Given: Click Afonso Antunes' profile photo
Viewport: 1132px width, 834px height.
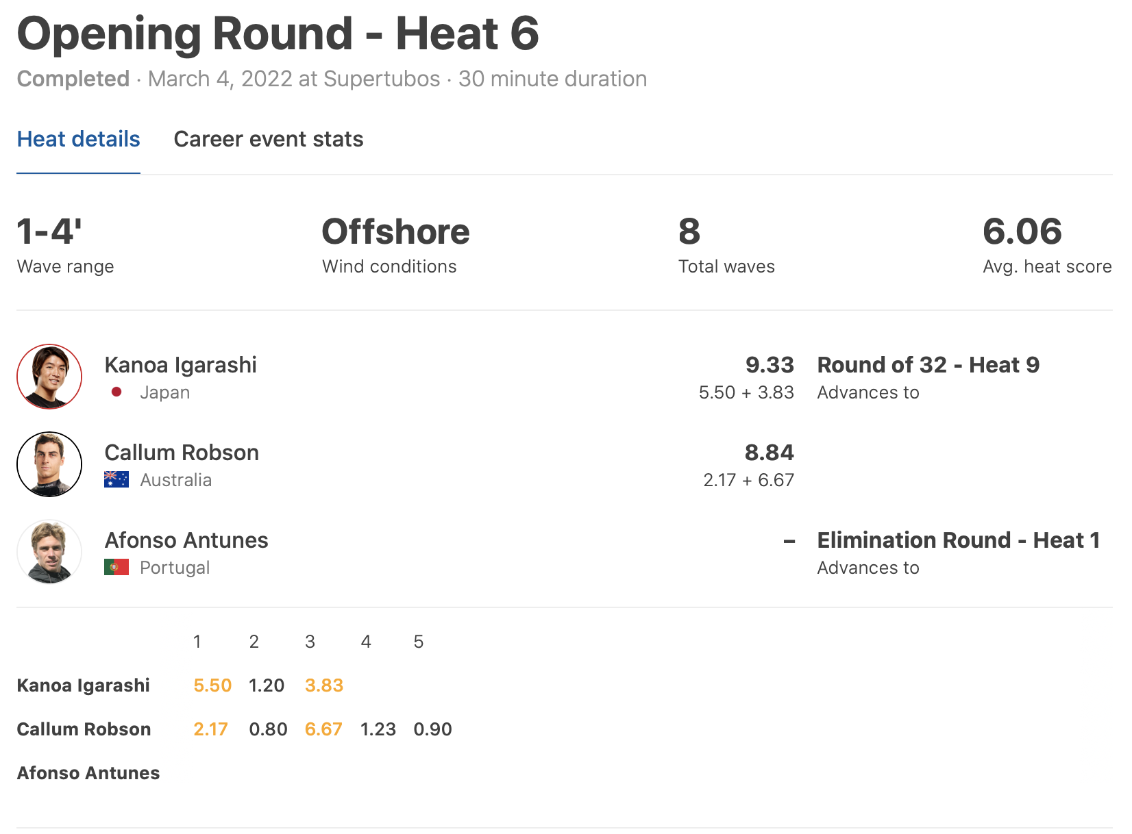Looking at the screenshot, I should click(49, 552).
